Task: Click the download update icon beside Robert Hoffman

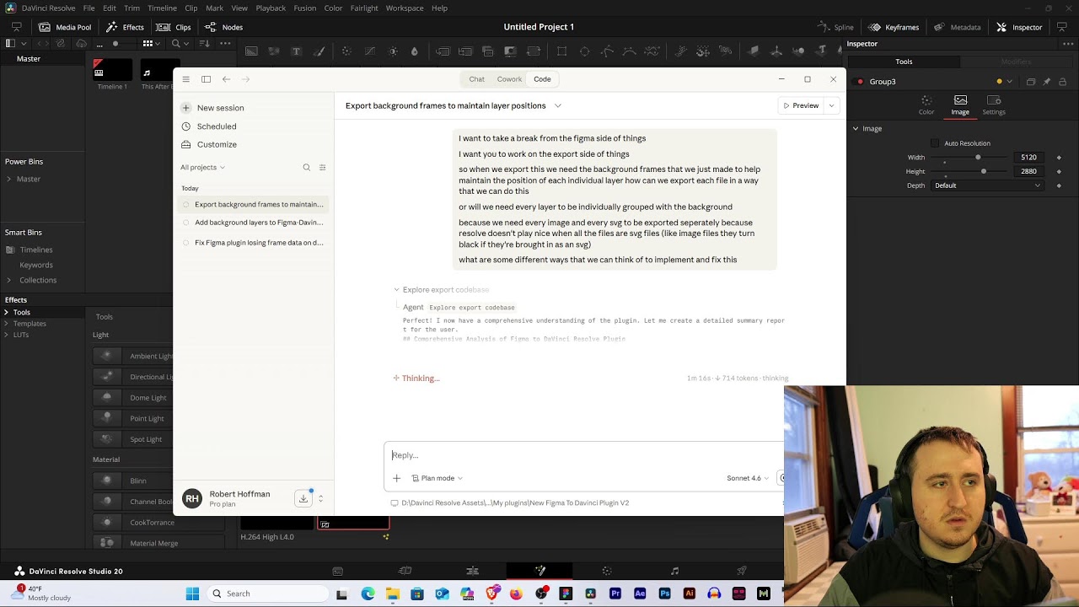Action: pos(303,498)
